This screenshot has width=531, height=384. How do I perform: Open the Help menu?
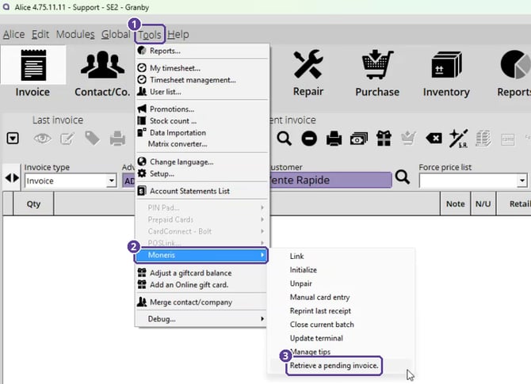[x=178, y=35]
